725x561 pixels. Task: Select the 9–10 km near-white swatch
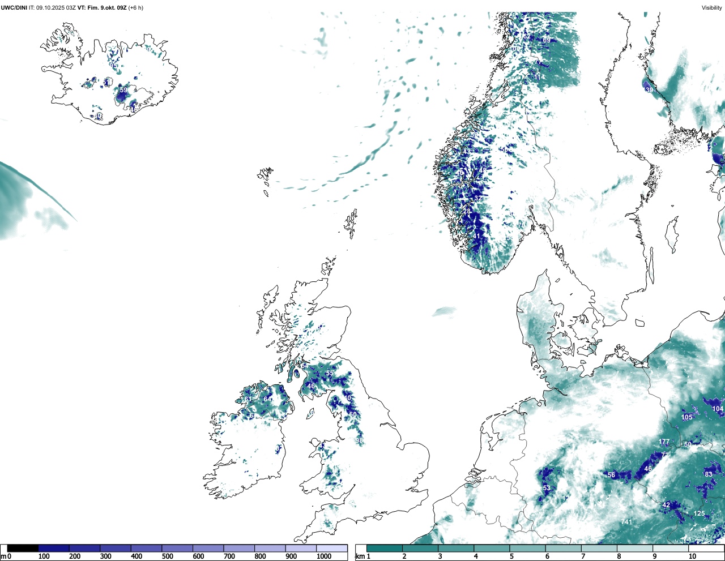coord(672,548)
